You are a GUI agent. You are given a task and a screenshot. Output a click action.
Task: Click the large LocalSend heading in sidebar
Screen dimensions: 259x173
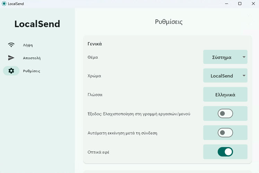(37, 24)
